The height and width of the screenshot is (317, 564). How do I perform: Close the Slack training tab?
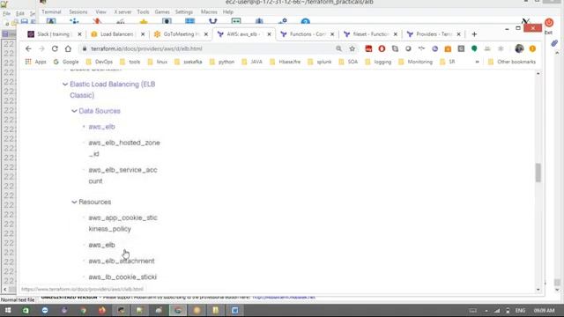tap(79, 34)
